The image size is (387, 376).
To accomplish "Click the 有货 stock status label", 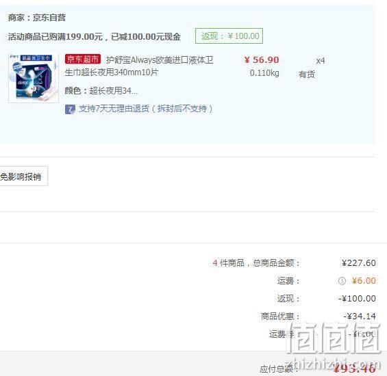I will coord(307,74).
